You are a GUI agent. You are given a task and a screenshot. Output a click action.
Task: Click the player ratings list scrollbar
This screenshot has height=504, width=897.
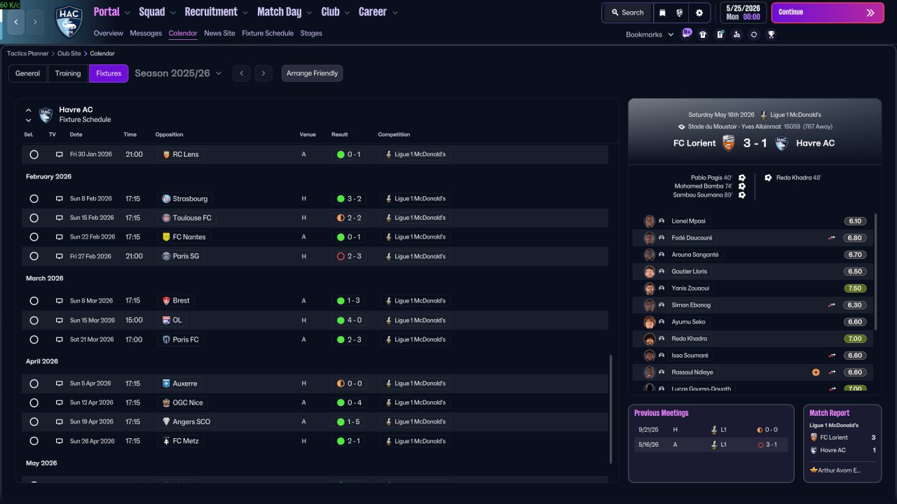pos(875,272)
